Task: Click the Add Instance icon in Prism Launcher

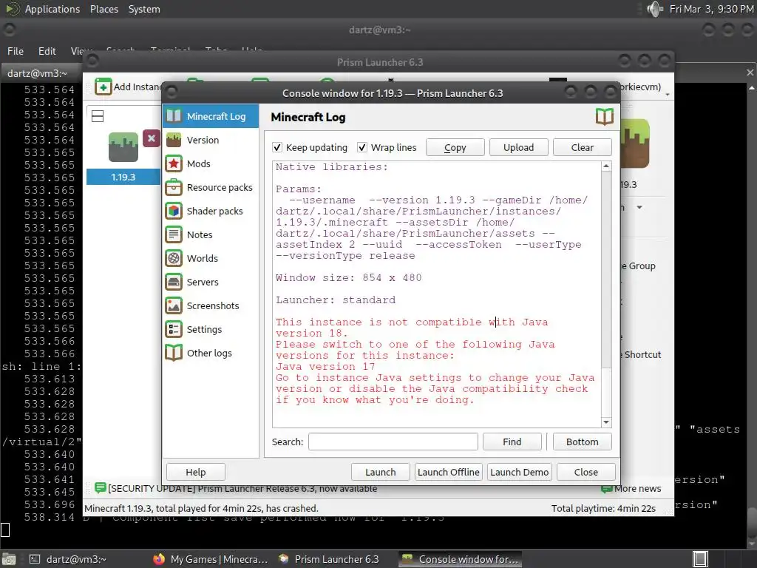Action: pos(103,87)
